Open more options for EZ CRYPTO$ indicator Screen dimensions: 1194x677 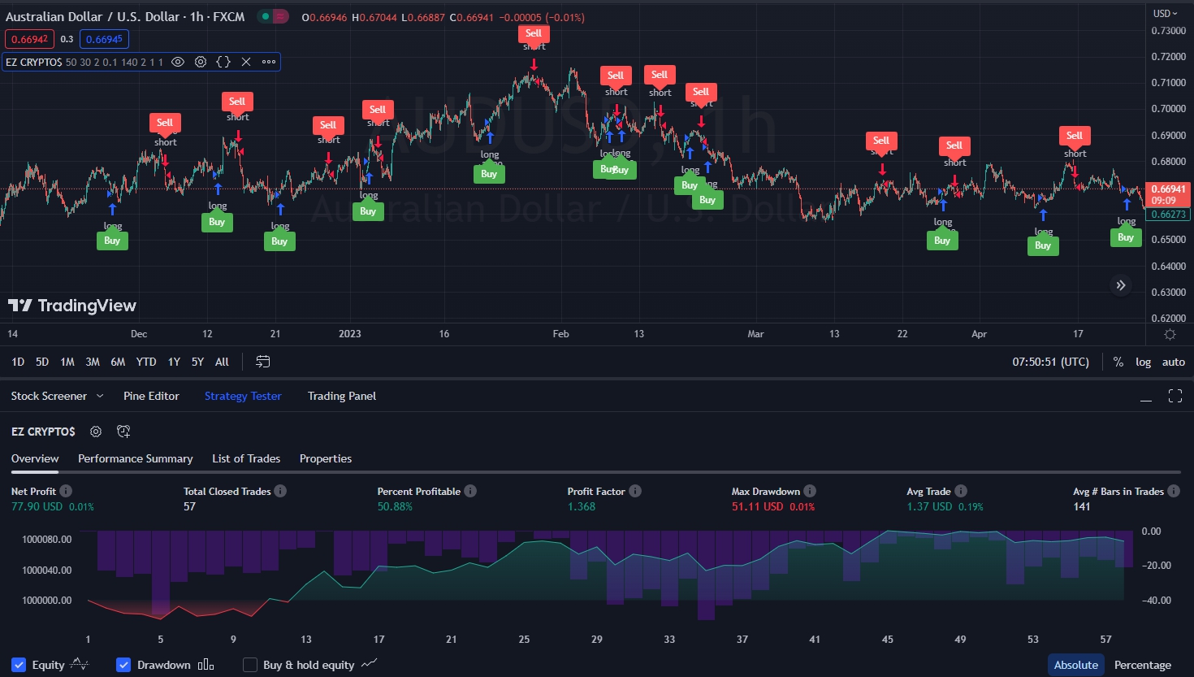[x=269, y=62]
